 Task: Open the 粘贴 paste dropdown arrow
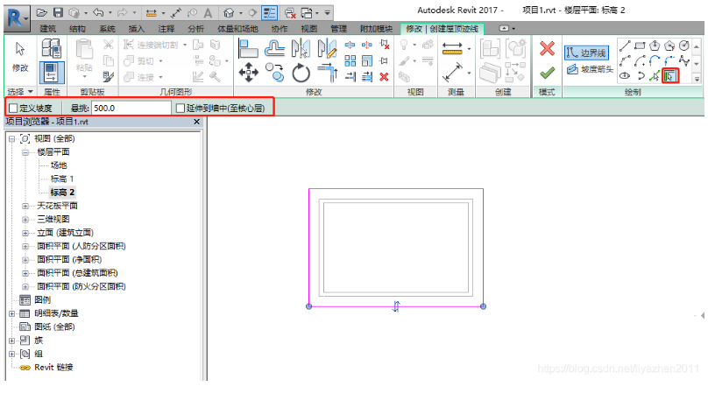[x=84, y=77]
